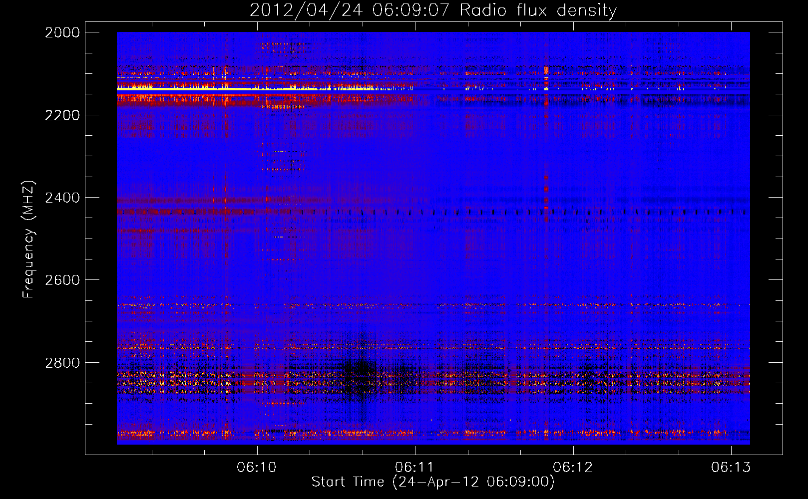Click the 2200 frequency axis label
This screenshot has width=808, height=499.
click(62, 115)
